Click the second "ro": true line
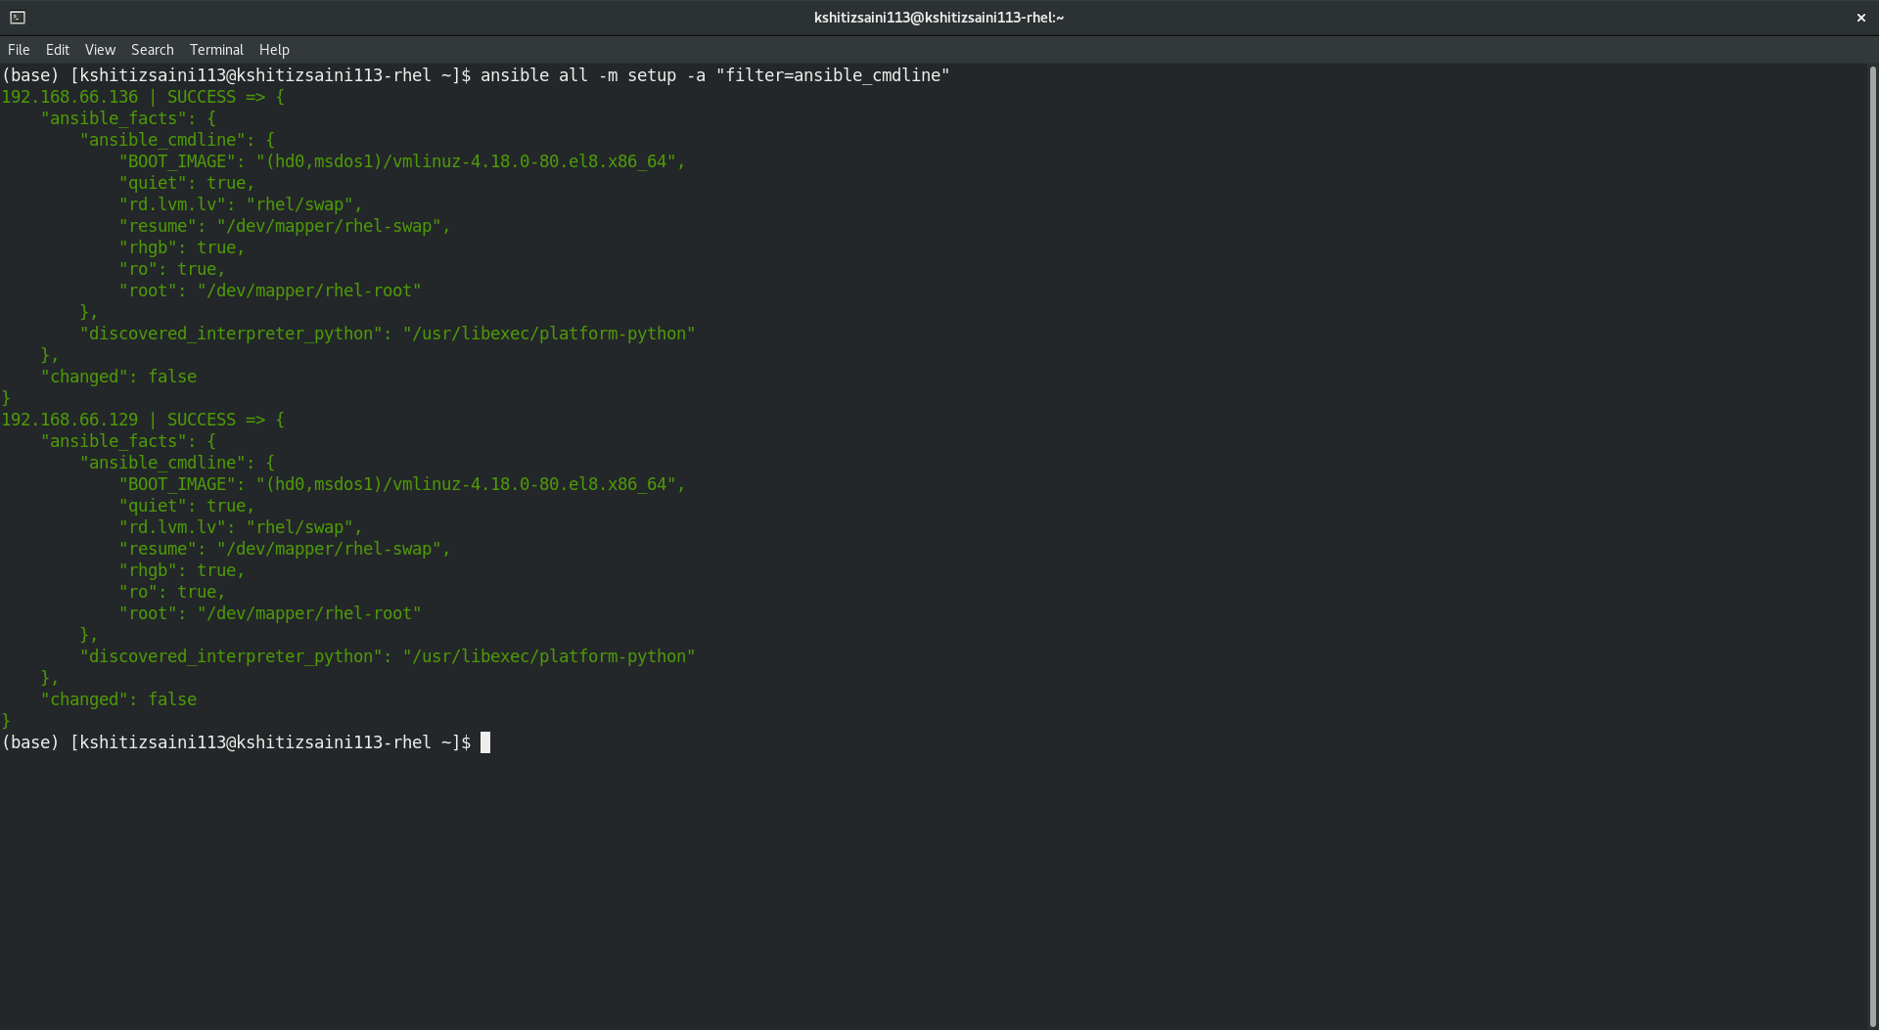The height and width of the screenshot is (1030, 1879). click(x=172, y=592)
